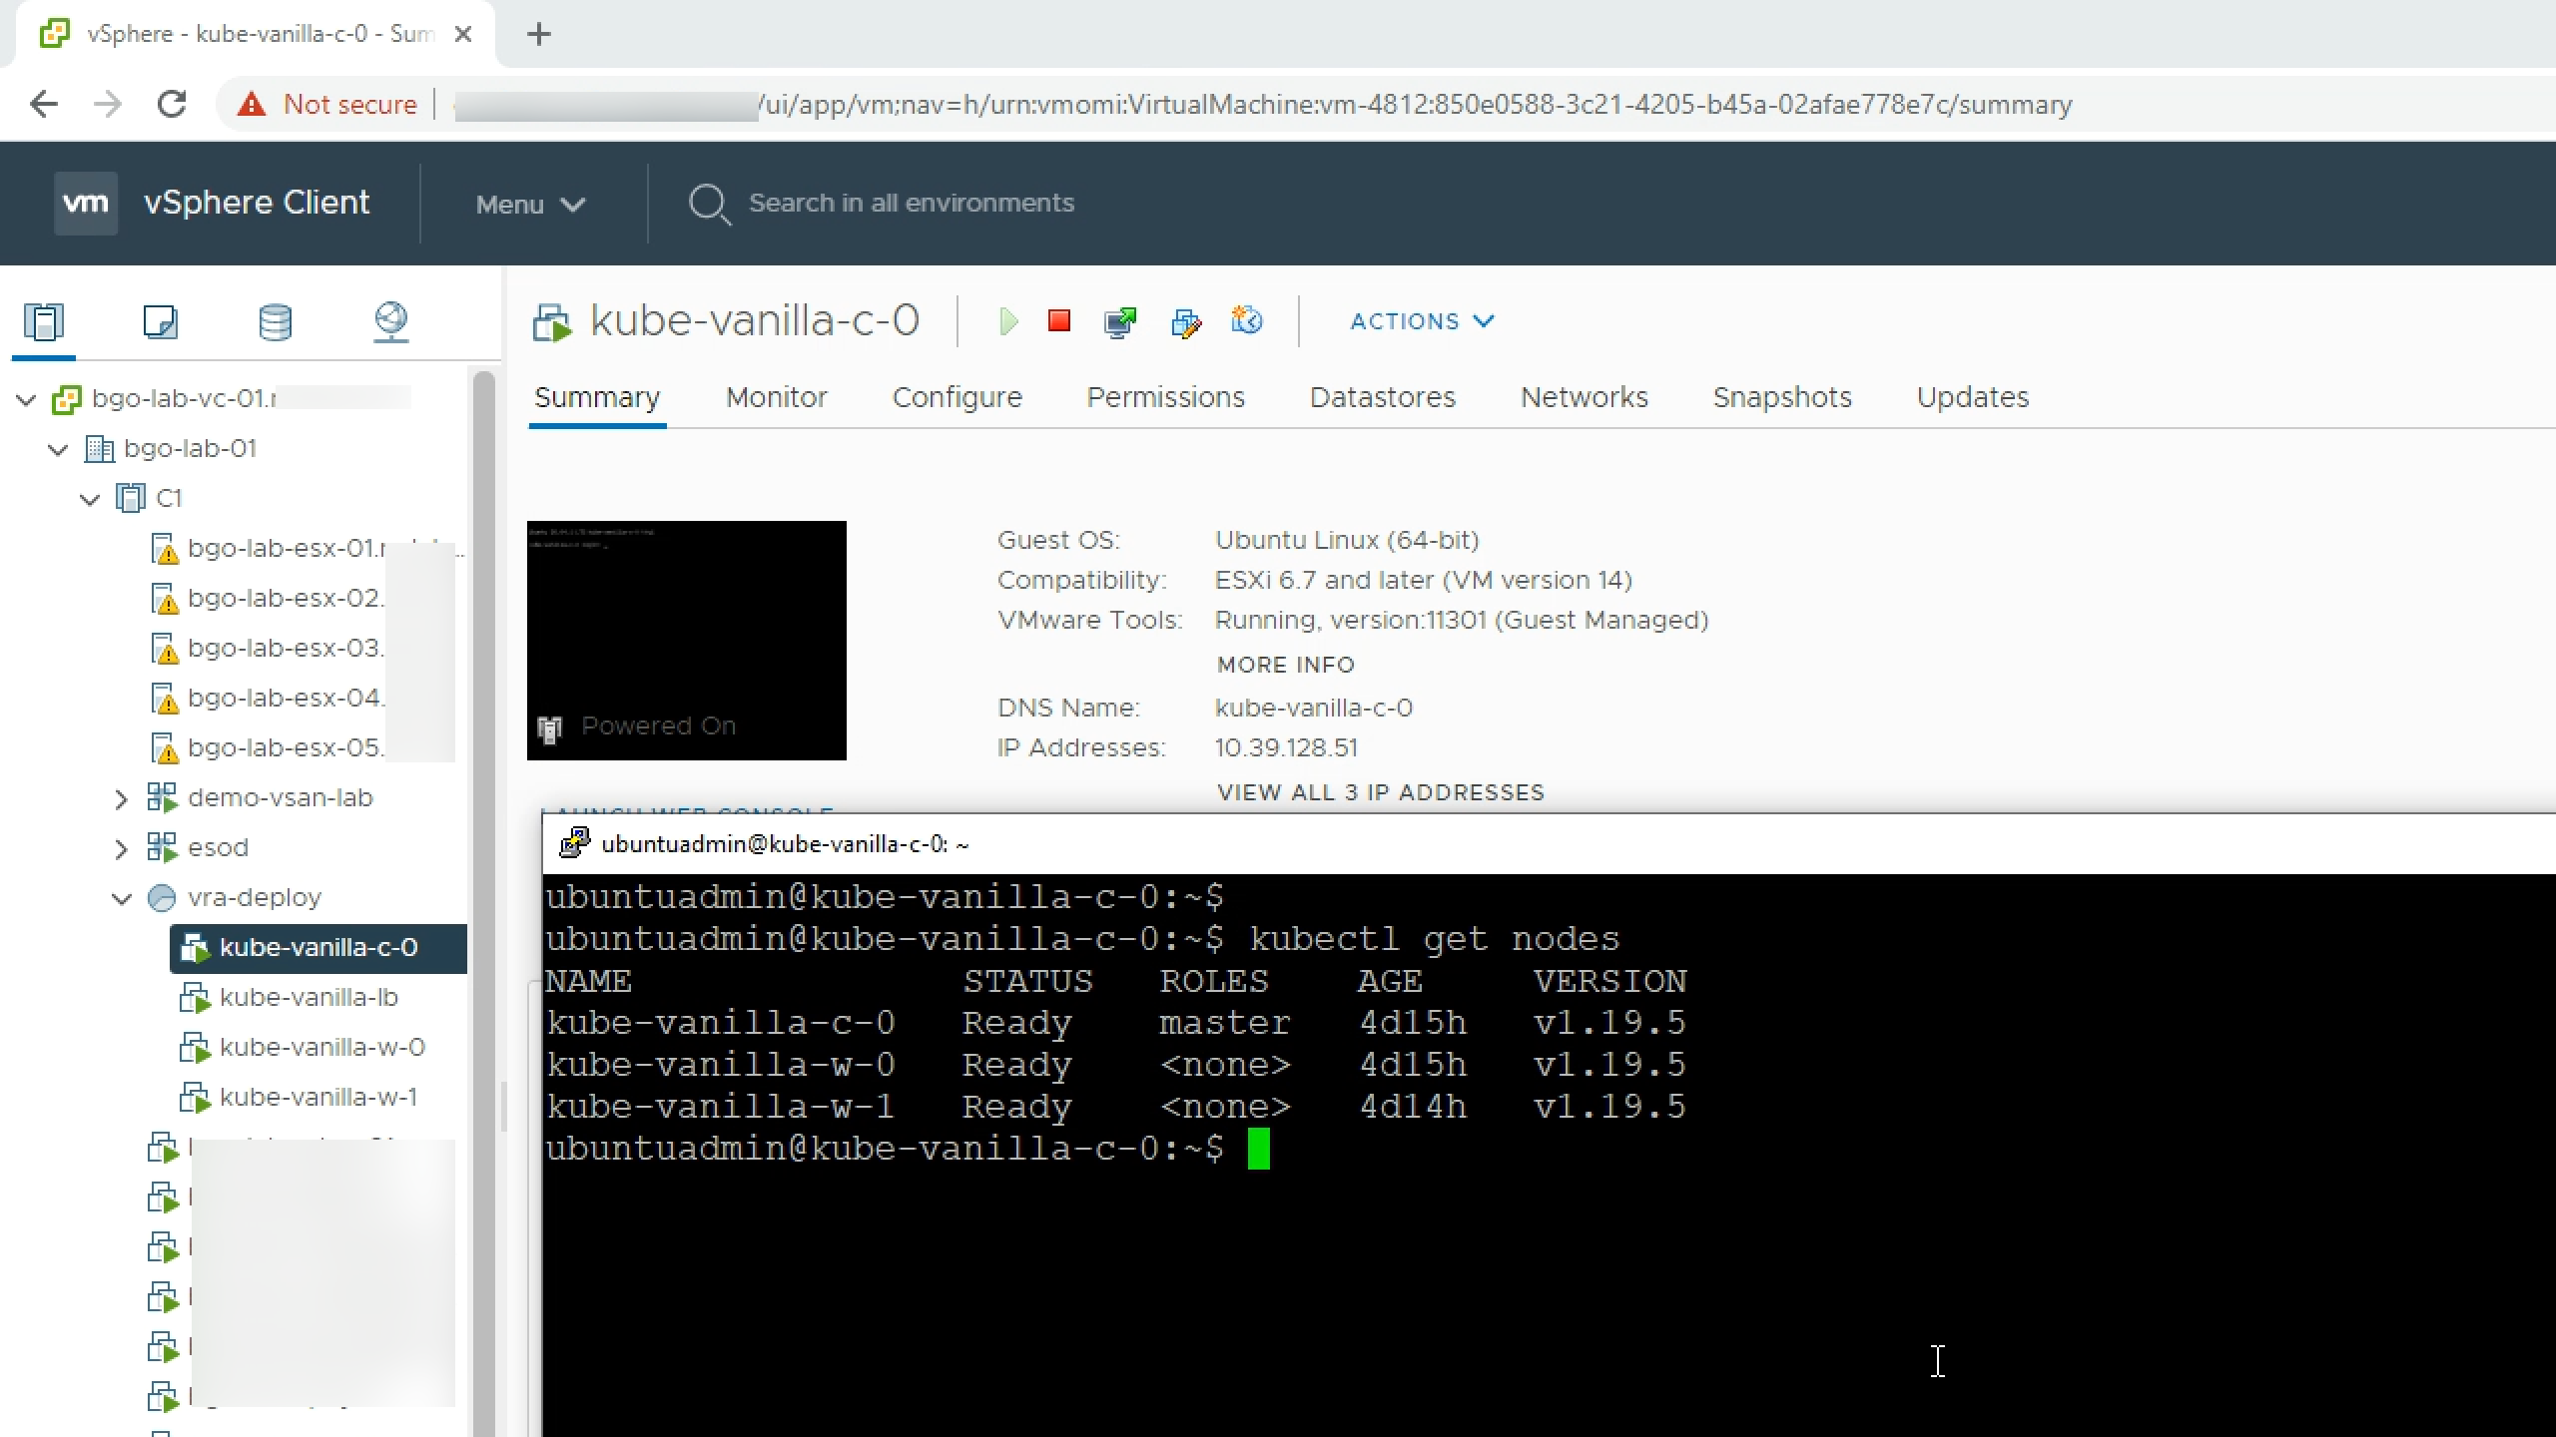Click the browser Back arrow
The height and width of the screenshot is (1437, 2556).
coord(44,104)
